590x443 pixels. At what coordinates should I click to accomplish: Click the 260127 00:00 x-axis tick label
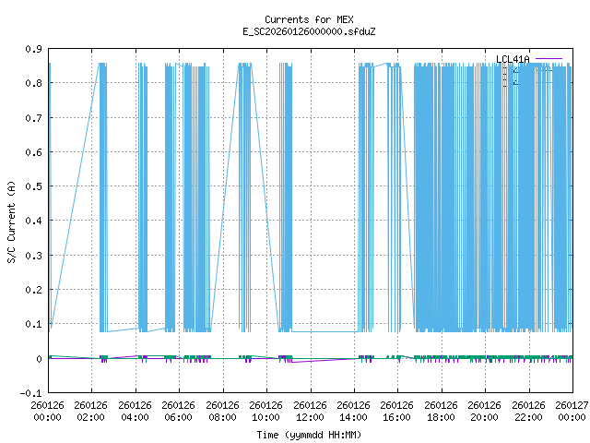point(572,411)
